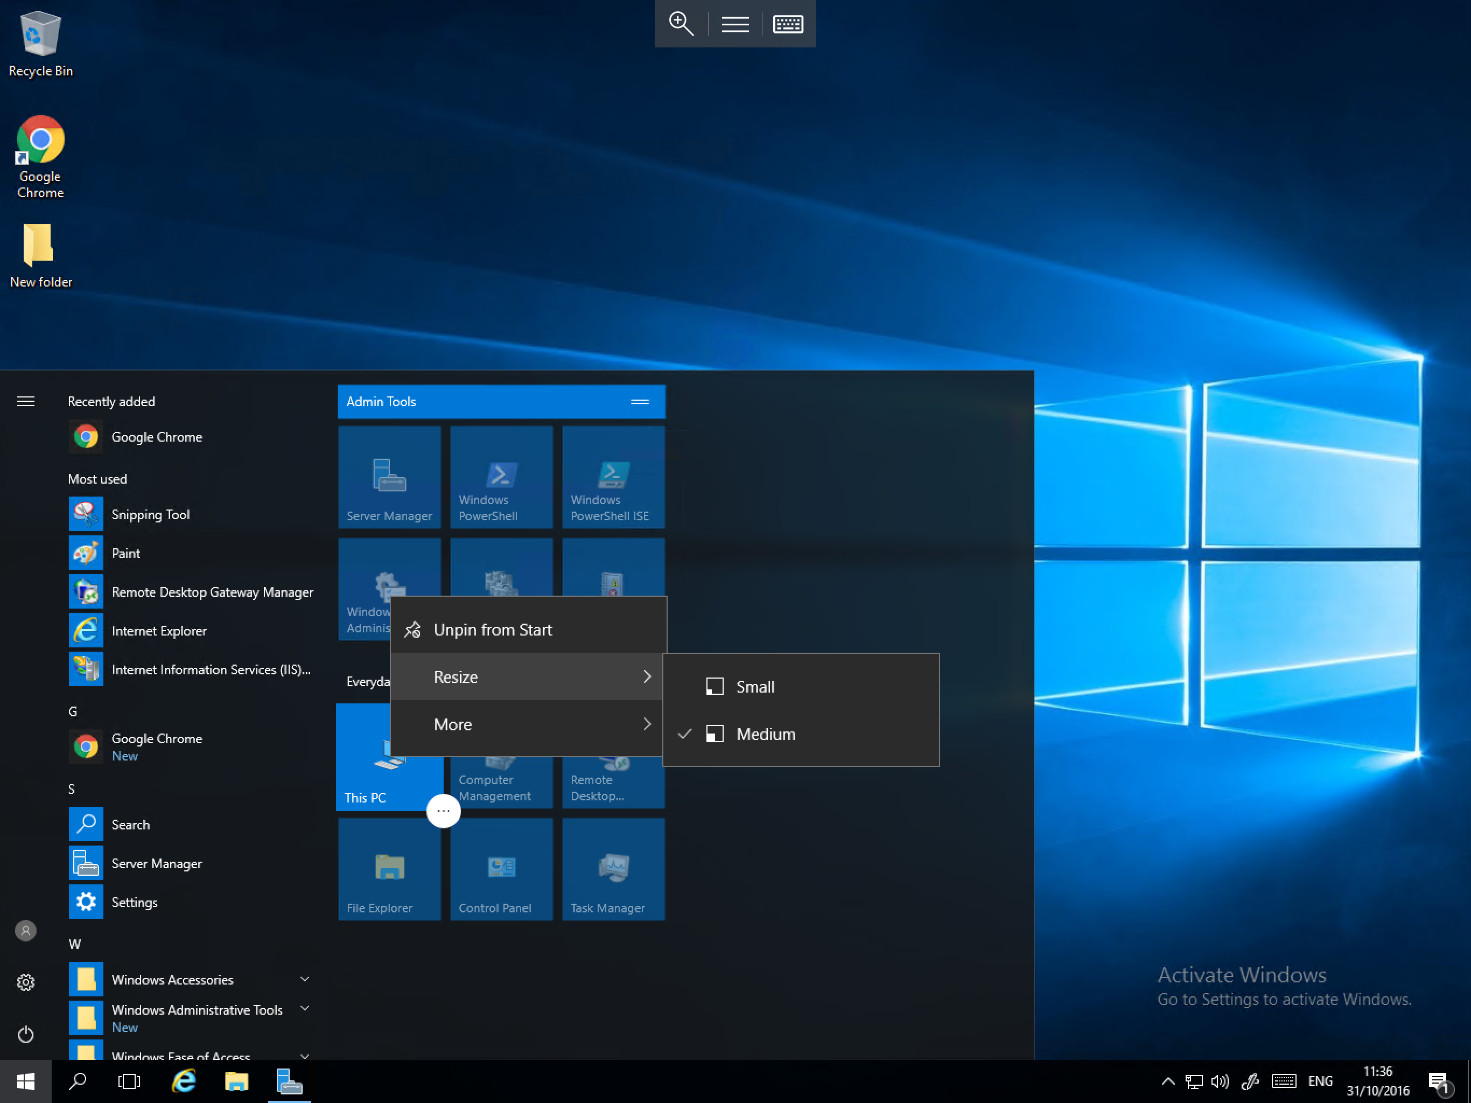Click the Windows Start button

coord(26,1081)
